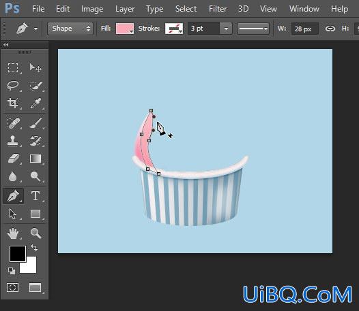Open the stroke line style dropdown
Viewport: 359px width, 311px height.
pyautogui.click(x=253, y=29)
